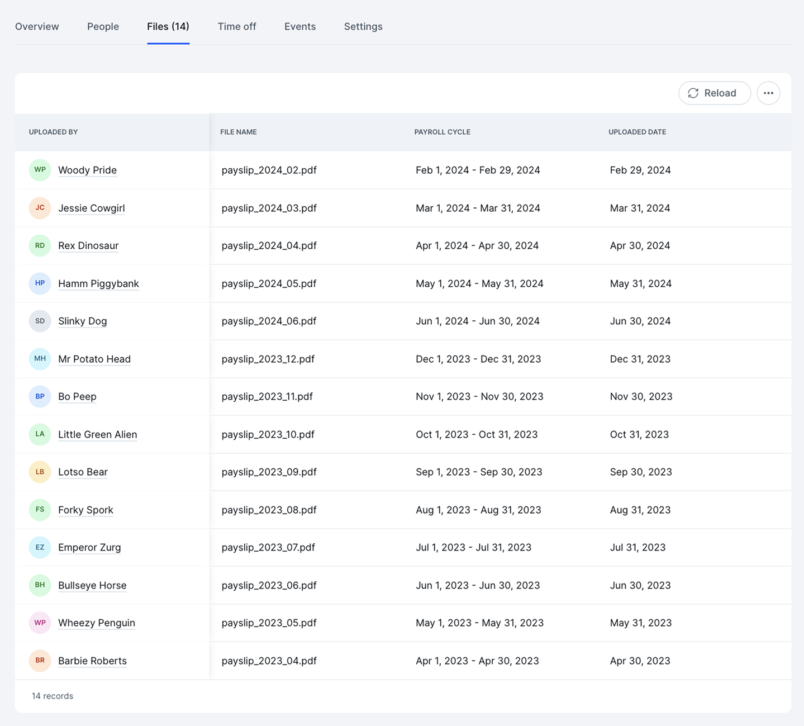
Task: Open Rex Dinosaur's profile link
Action: 88,245
